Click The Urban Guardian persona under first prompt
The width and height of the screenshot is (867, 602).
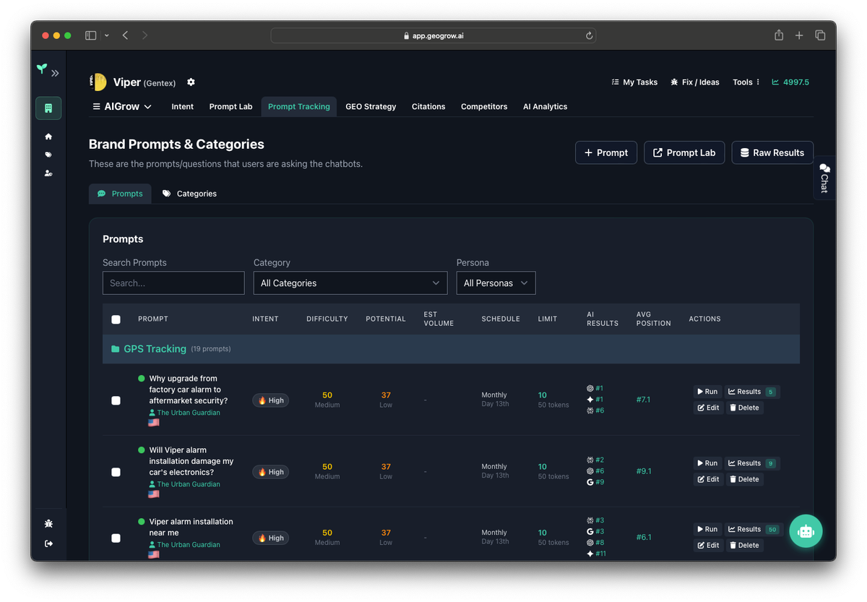[x=184, y=413]
